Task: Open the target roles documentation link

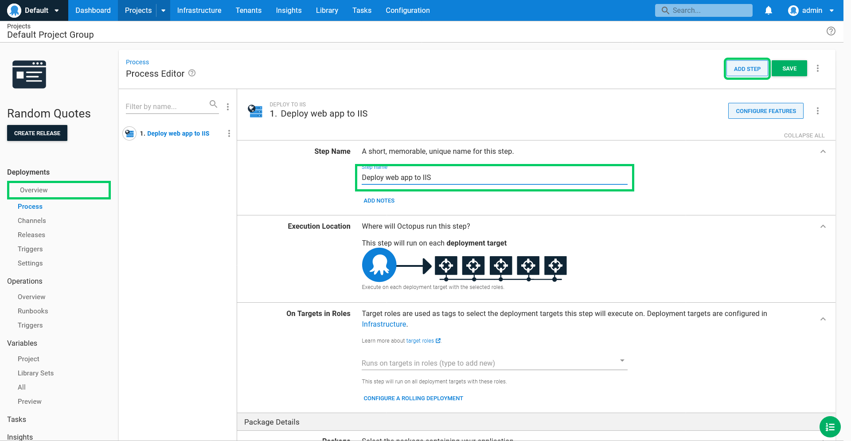Action: (420, 341)
